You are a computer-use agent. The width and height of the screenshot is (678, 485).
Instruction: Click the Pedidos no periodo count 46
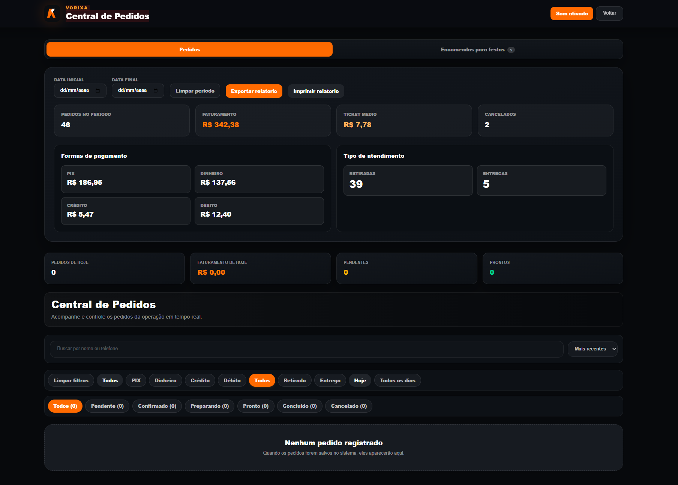pos(66,125)
